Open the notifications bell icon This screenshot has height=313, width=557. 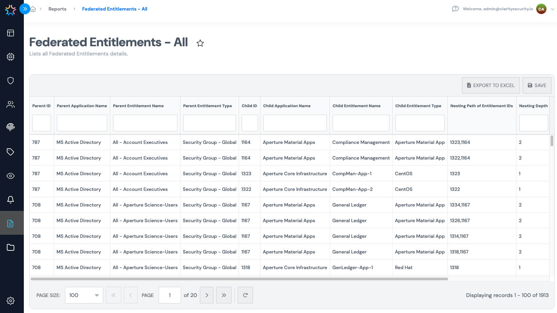coord(11,200)
